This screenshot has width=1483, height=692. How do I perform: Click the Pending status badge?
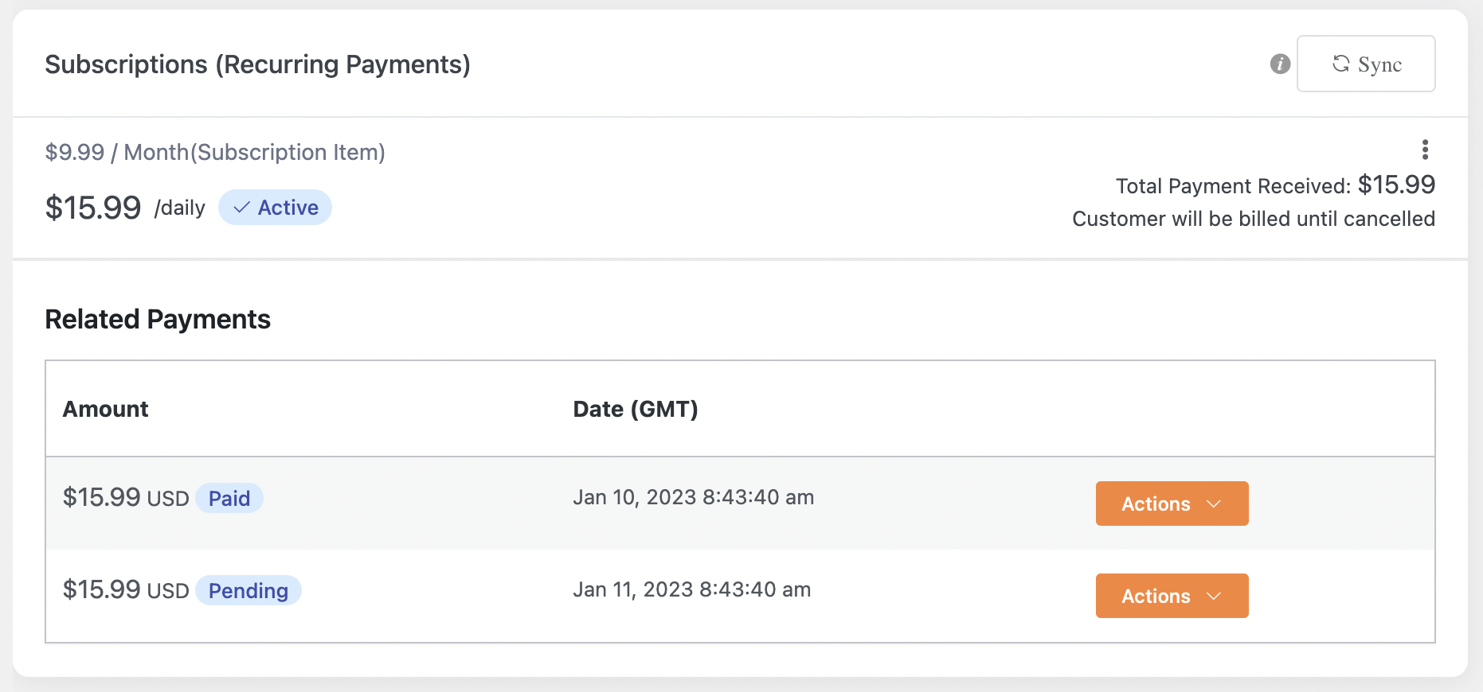point(248,590)
